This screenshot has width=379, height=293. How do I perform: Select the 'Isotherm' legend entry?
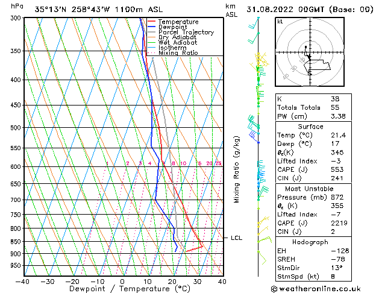click(x=172, y=48)
